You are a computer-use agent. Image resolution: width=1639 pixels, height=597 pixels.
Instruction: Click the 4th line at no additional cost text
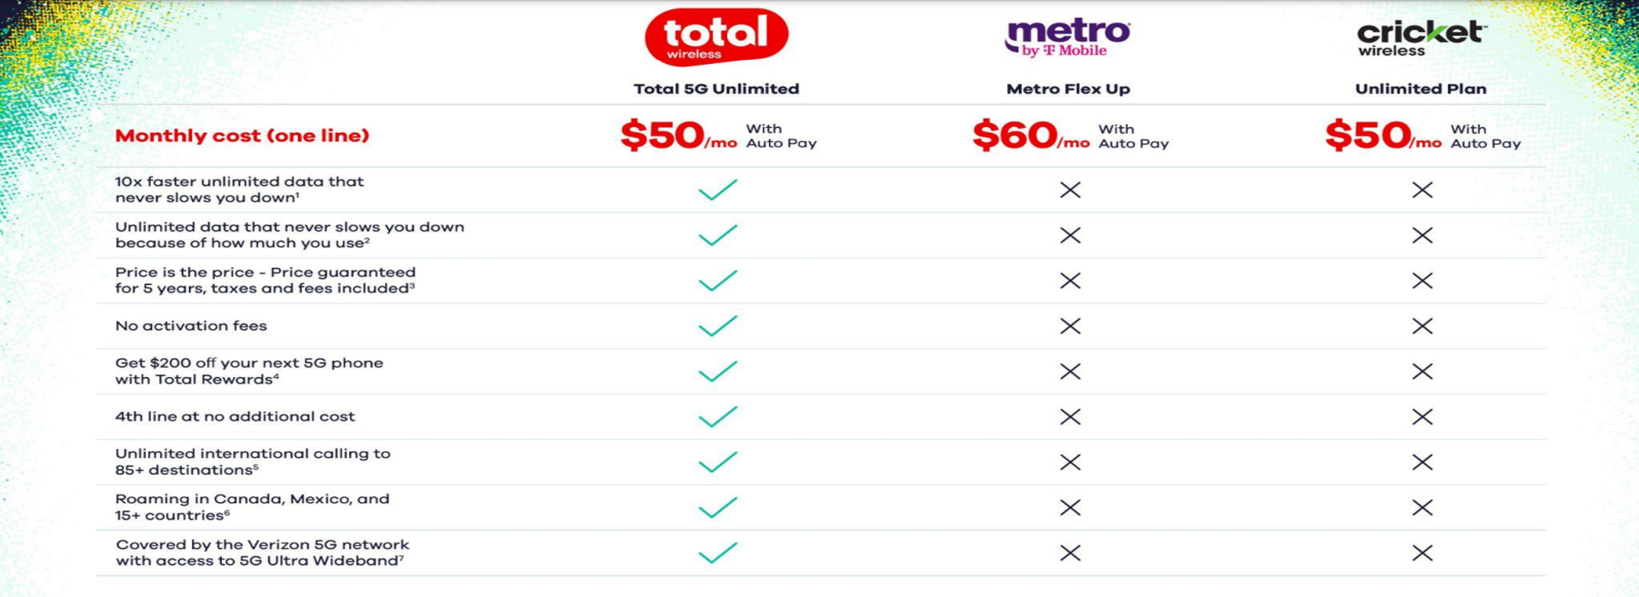[235, 417]
